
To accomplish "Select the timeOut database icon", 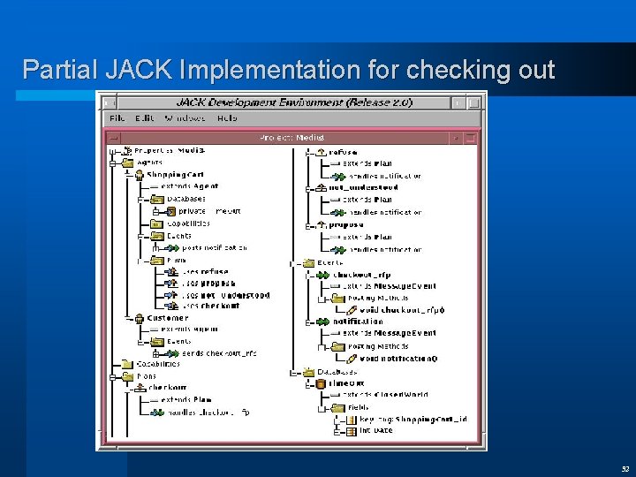I will click(x=321, y=383).
